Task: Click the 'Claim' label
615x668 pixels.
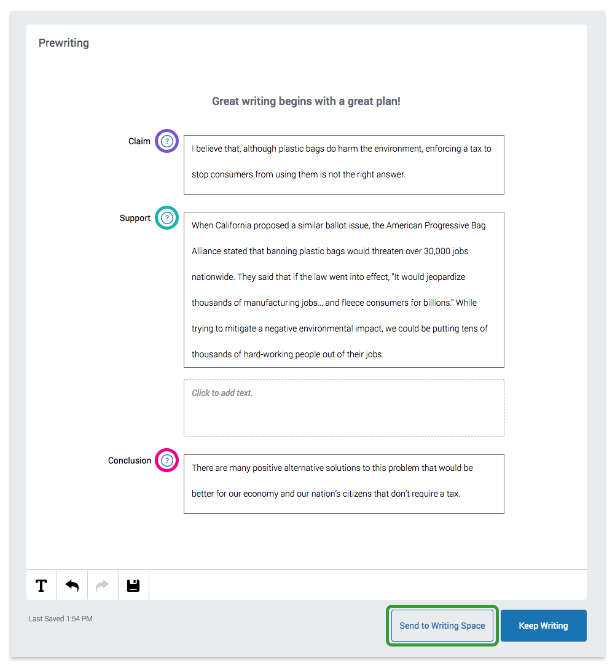Action: click(139, 141)
